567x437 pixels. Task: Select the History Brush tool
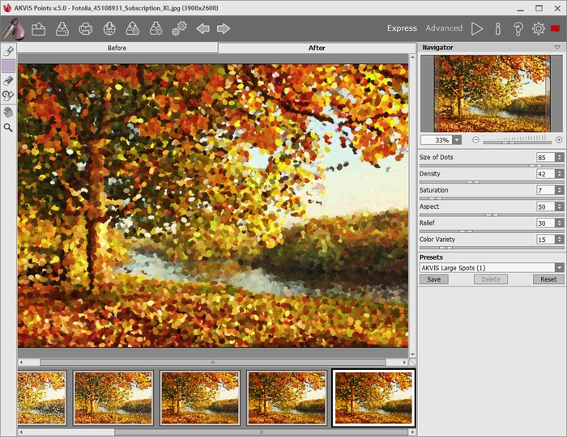pos(8,96)
